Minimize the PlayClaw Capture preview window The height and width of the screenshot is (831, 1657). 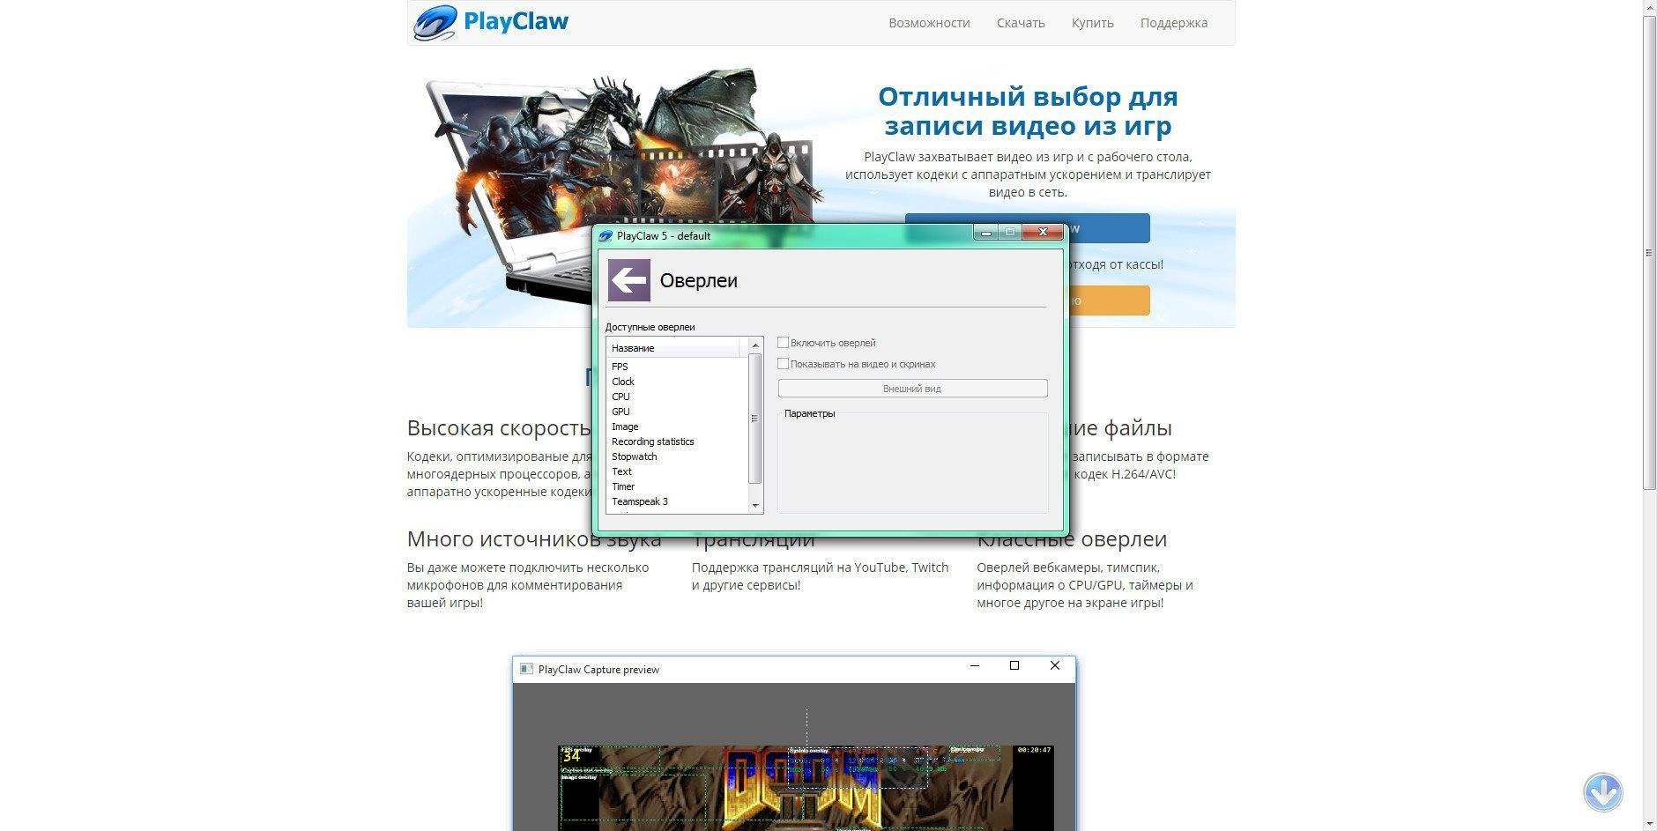[975, 665]
